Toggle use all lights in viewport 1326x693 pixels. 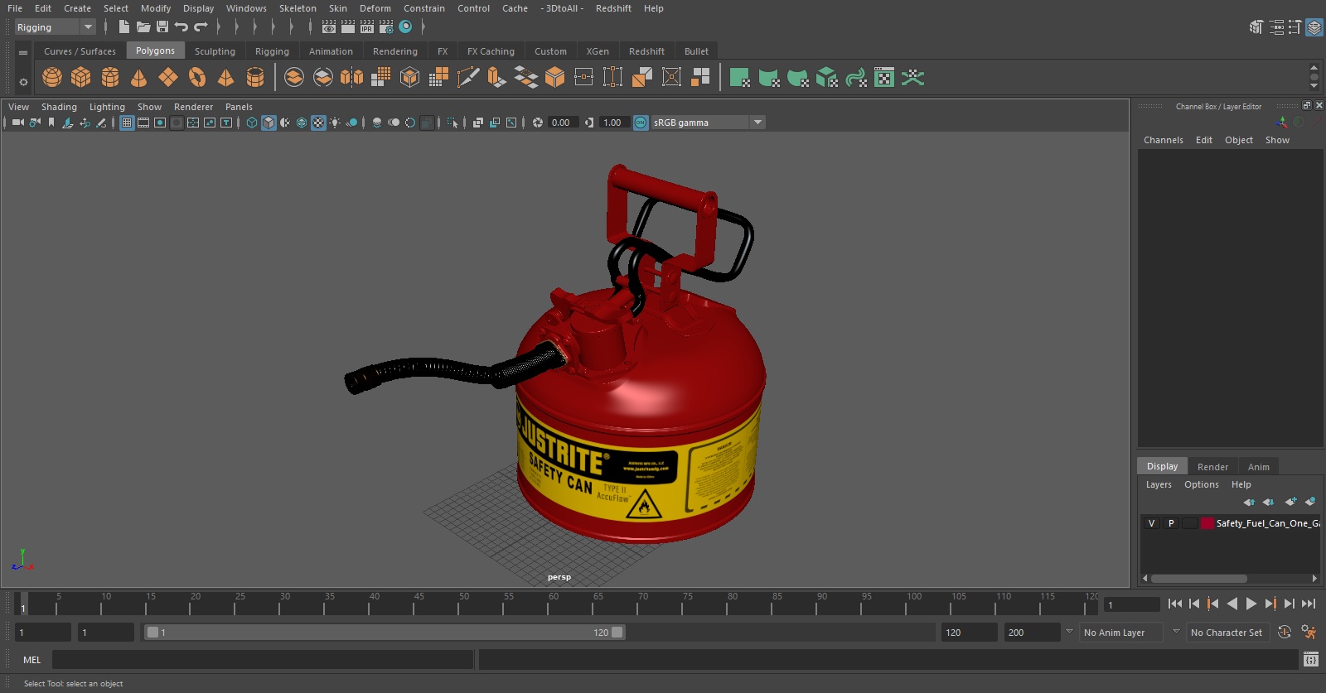tap(335, 123)
